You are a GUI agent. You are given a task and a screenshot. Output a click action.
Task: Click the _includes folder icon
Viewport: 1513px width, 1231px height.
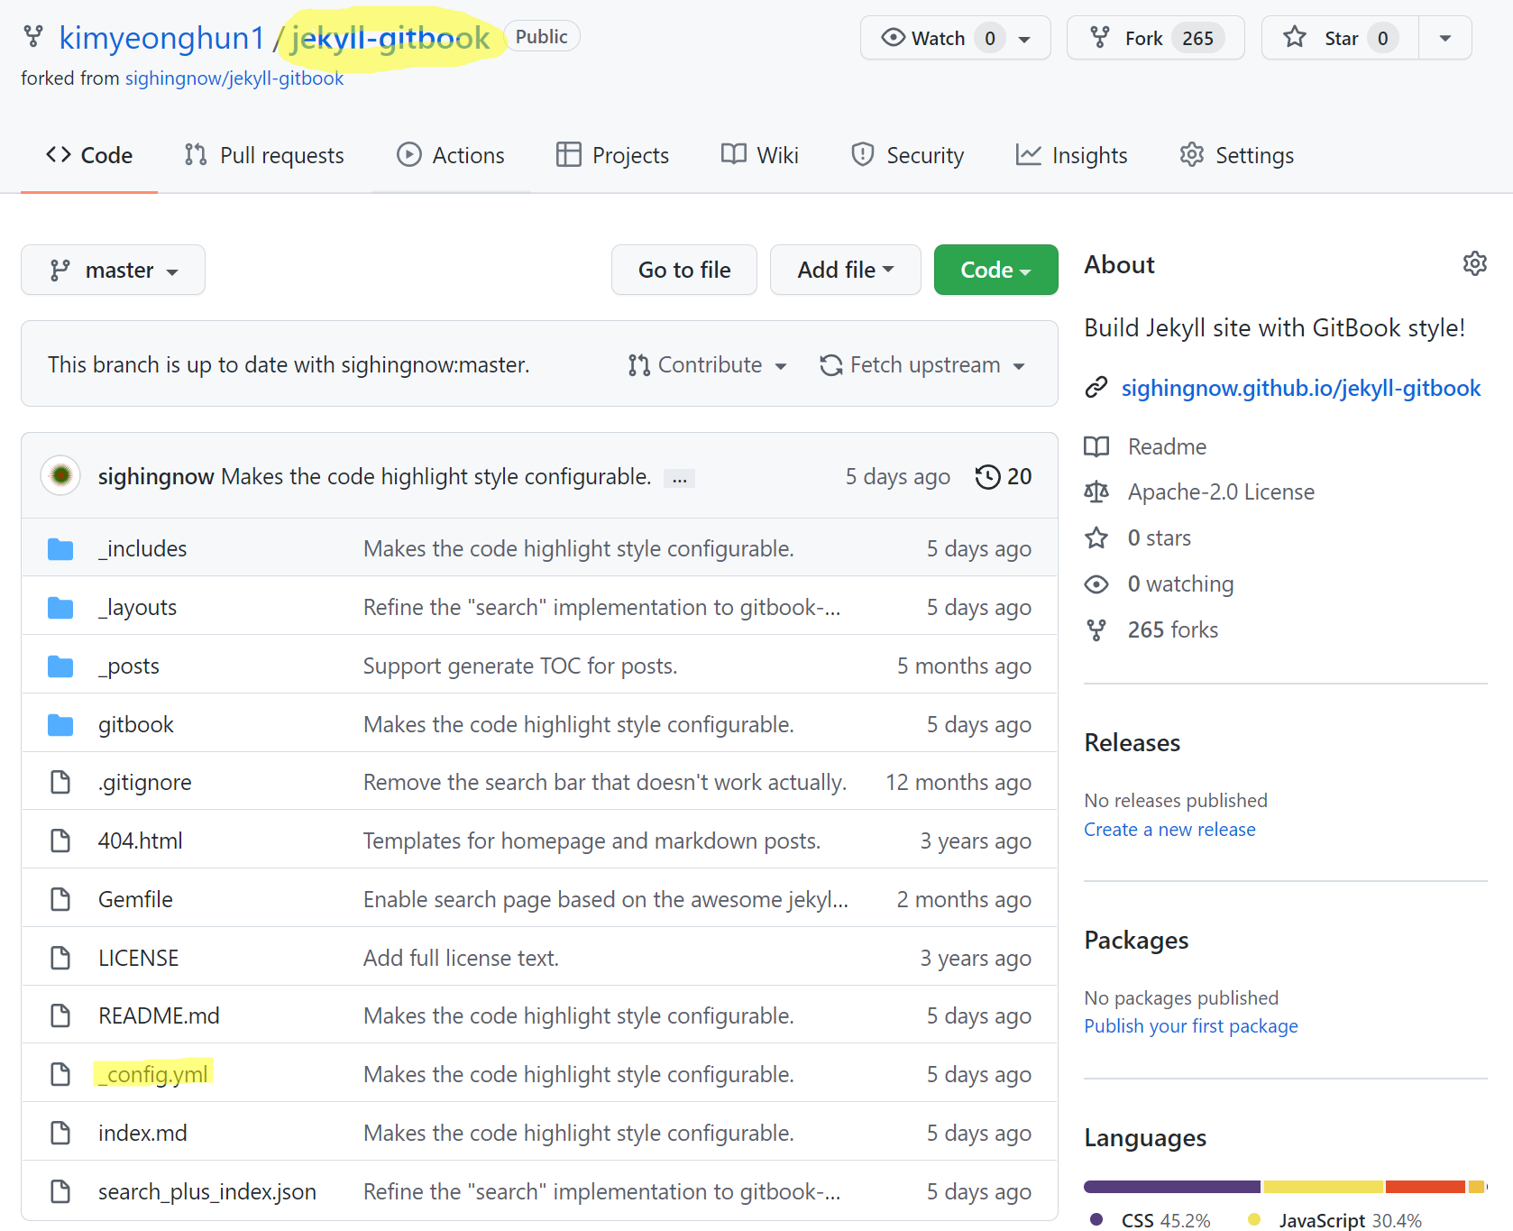click(x=60, y=548)
